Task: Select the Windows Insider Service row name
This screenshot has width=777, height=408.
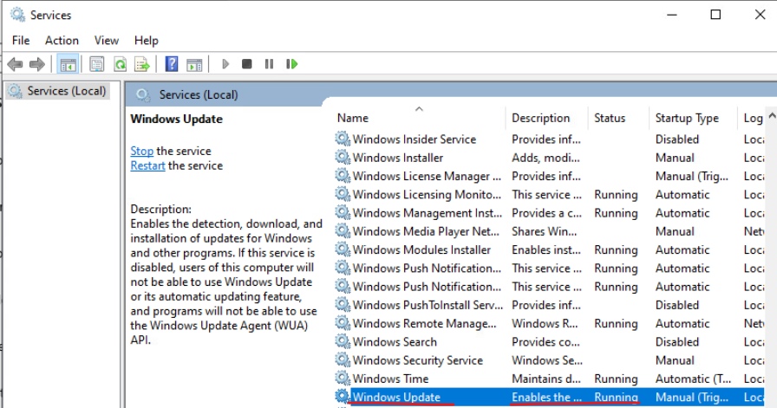Action: [x=415, y=139]
